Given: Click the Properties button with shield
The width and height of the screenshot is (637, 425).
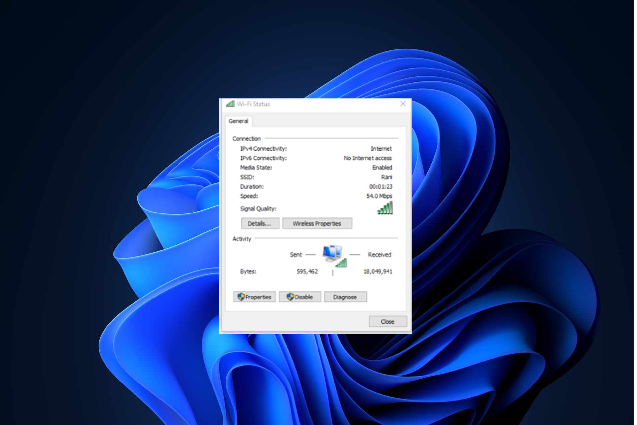Looking at the screenshot, I should coord(254,297).
